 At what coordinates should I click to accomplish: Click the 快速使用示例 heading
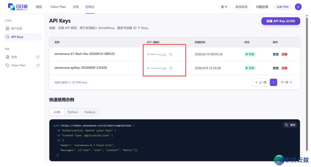[x=62, y=100]
